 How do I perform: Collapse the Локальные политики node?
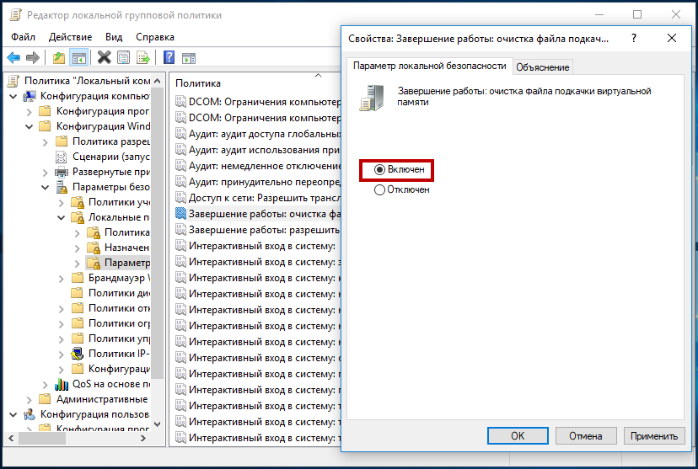pyautogui.click(x=62, y=217)
